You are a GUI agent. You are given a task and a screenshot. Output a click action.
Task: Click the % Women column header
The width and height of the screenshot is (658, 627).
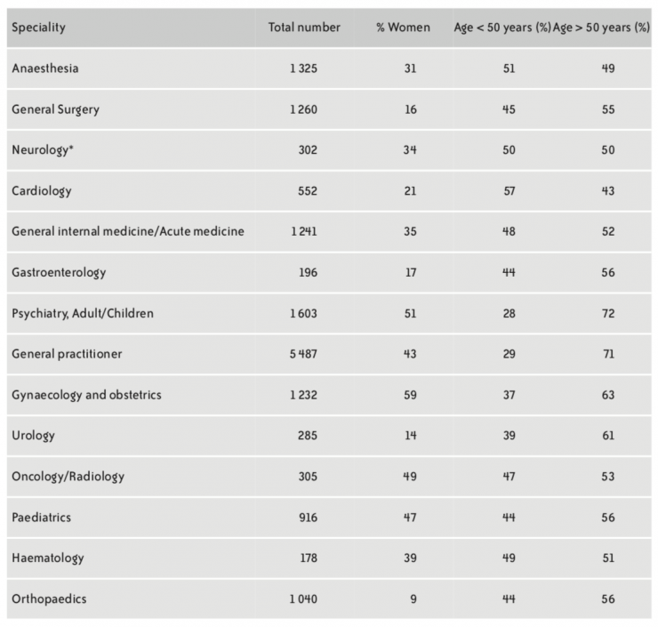pos(403,28)
